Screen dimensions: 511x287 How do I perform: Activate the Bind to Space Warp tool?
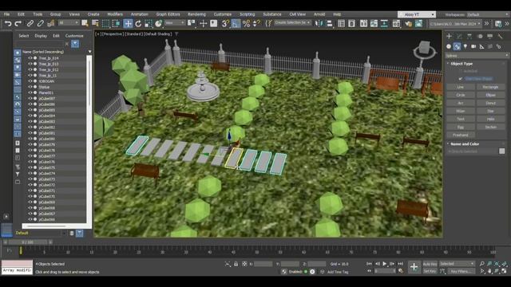click(x=51, y=23)
